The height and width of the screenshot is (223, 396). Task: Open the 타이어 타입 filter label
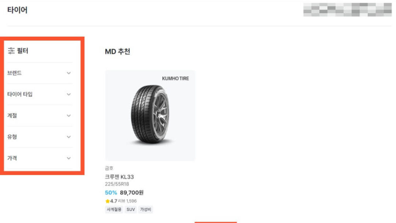pos(20,94)
